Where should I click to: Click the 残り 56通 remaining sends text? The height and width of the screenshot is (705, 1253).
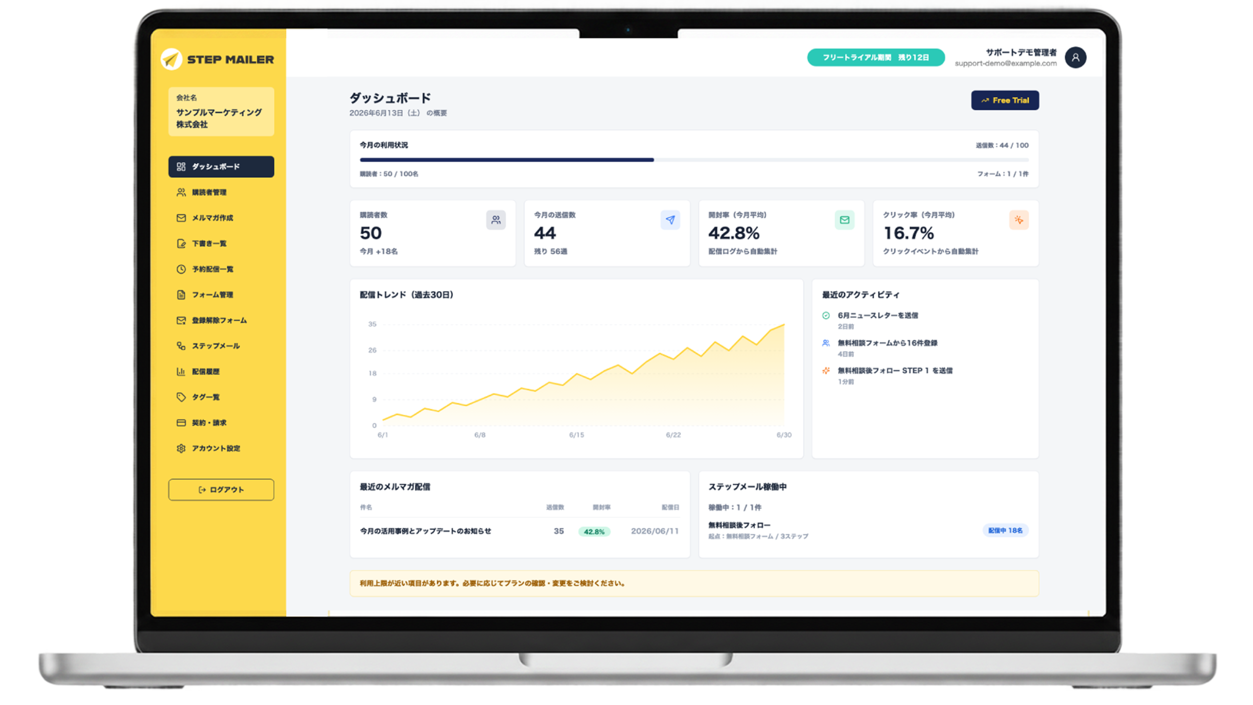pos(551,251)
